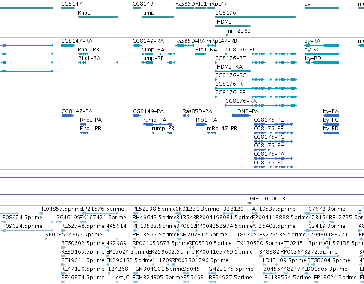This screenshot has height=284, width=364.
Task: Click EST IP07672.3prime
Action: click(x=325, y=209)
